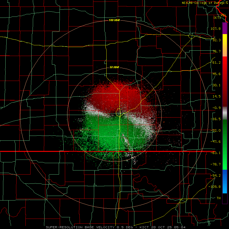
Task: Click the 61.2 scale value
Action: coord(217,63)
